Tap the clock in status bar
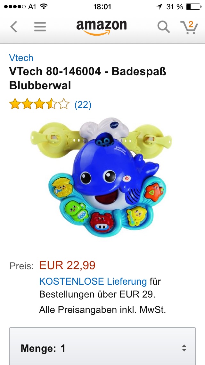 tap(102, 7)
